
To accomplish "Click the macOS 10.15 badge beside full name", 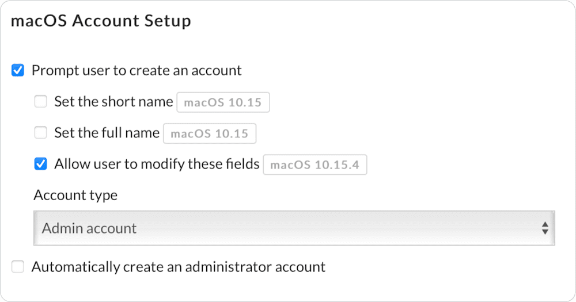I will [210, 134].
